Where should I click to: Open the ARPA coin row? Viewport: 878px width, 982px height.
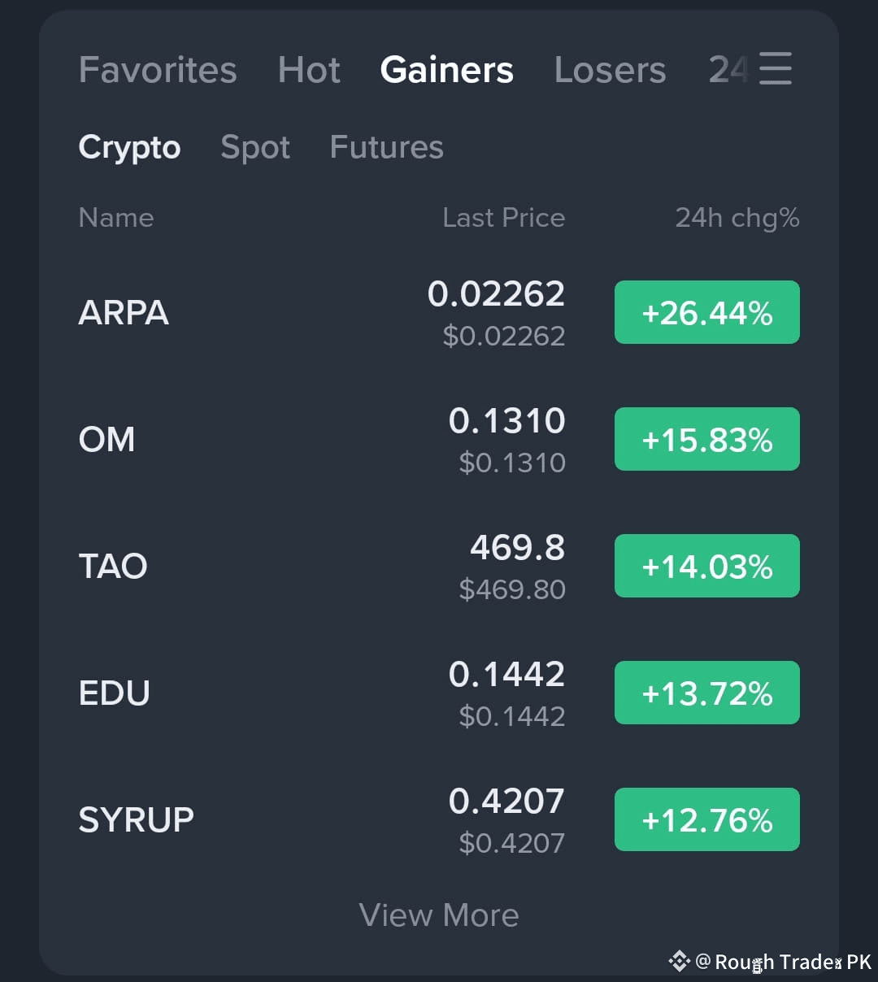pyautogui.click(x=439, y=313)
